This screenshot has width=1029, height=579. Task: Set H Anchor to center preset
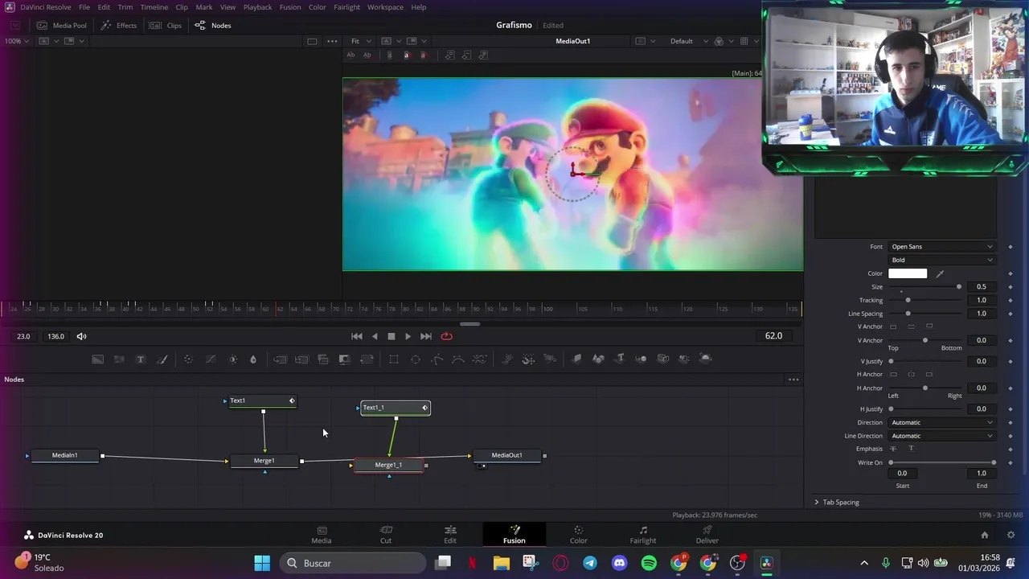(911, 374)
